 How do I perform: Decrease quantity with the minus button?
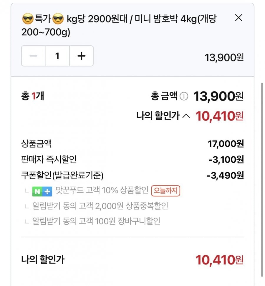pos(33,56)
